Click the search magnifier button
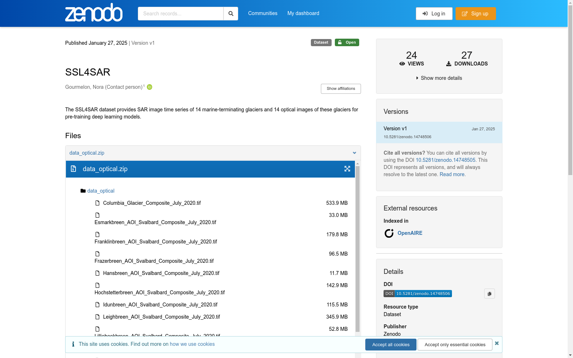 coord(231,14)
